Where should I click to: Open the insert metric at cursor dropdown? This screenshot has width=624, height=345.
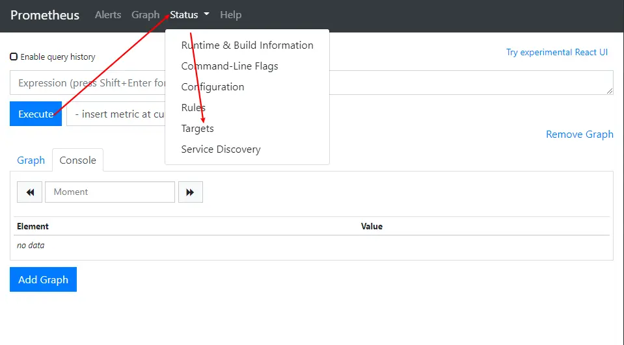point(116,114)
